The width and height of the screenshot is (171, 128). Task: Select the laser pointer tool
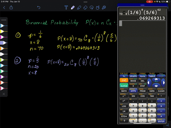tap(104, 7)
